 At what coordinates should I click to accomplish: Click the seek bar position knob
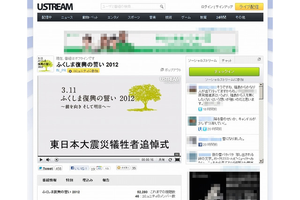click(56, 160)
